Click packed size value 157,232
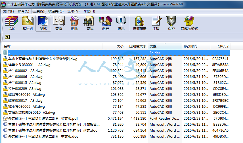Screen dimensions: 243x143 [x=140, y=59]
